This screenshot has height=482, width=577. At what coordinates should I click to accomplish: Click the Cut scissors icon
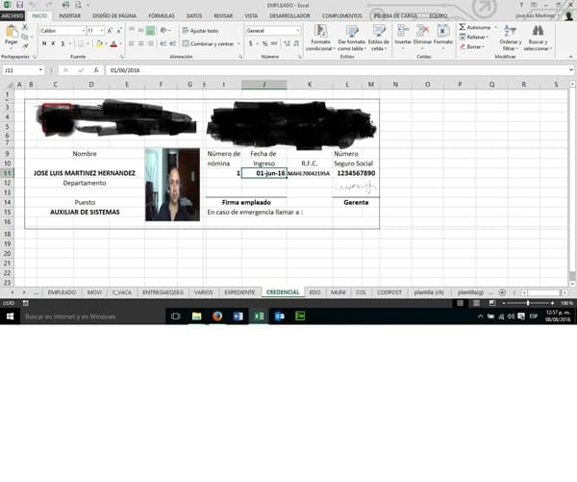[x=25, y=27]
